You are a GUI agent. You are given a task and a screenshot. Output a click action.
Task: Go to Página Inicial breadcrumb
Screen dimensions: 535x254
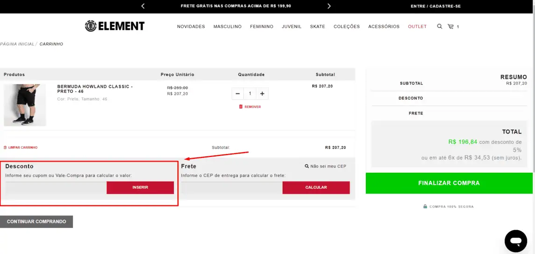17,44
